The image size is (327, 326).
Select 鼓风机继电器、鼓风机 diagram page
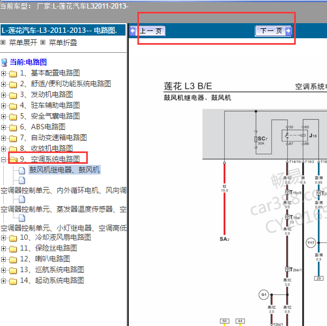65,170
